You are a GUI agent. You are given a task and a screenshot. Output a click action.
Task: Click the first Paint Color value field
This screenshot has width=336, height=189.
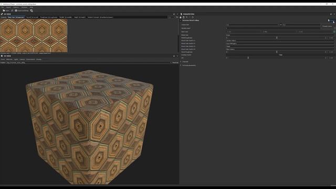[244, 31]
